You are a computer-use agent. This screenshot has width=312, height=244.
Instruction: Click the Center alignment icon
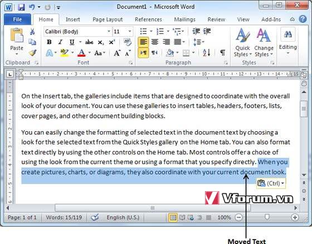coord(155,42)
